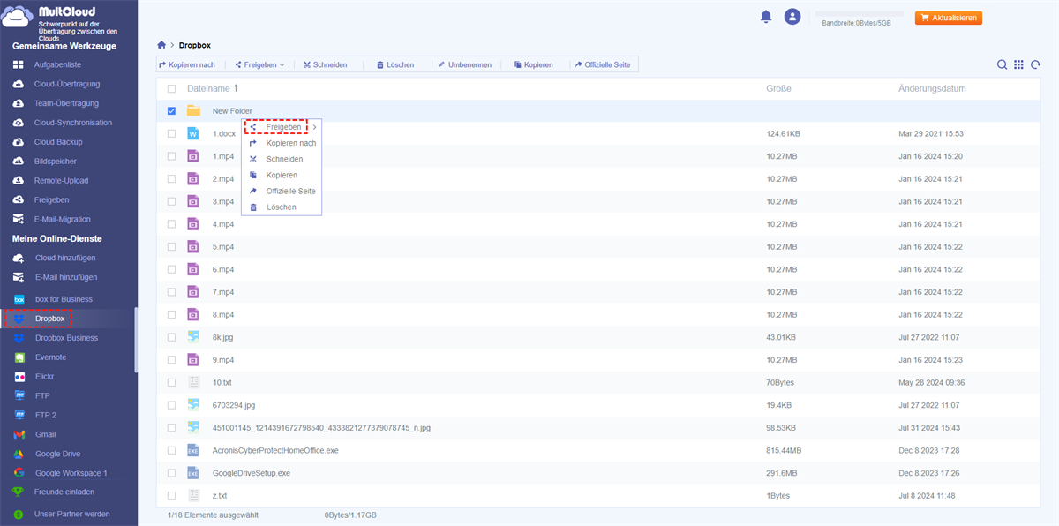The height and width of the screenshot is (526, 1059).
Task: Select Löschen in the context menu
Action: [x=282, y=207]
